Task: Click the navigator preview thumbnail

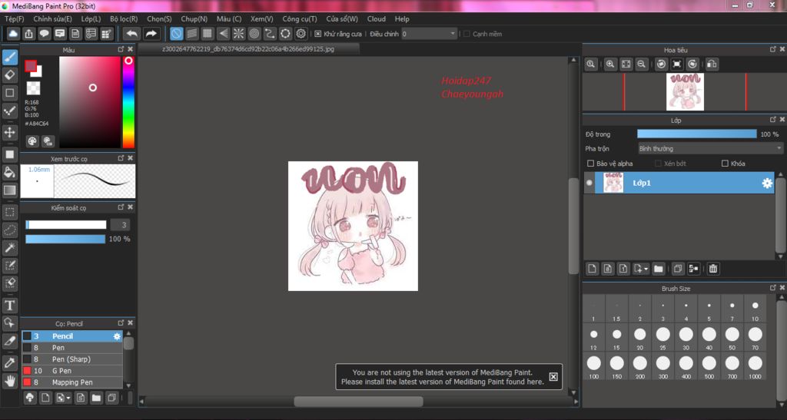Action: (x=685, y=91)
